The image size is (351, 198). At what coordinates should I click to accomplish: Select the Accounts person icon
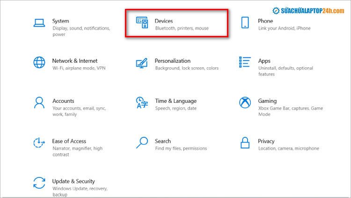(x=39, y=102)
